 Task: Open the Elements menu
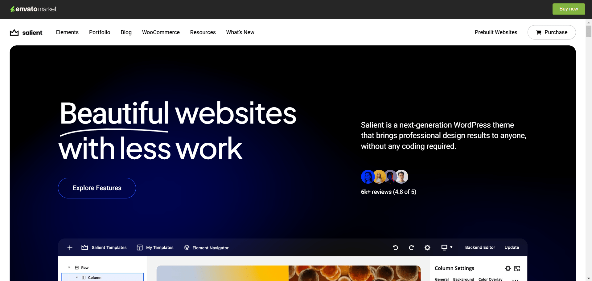point(67,32)
